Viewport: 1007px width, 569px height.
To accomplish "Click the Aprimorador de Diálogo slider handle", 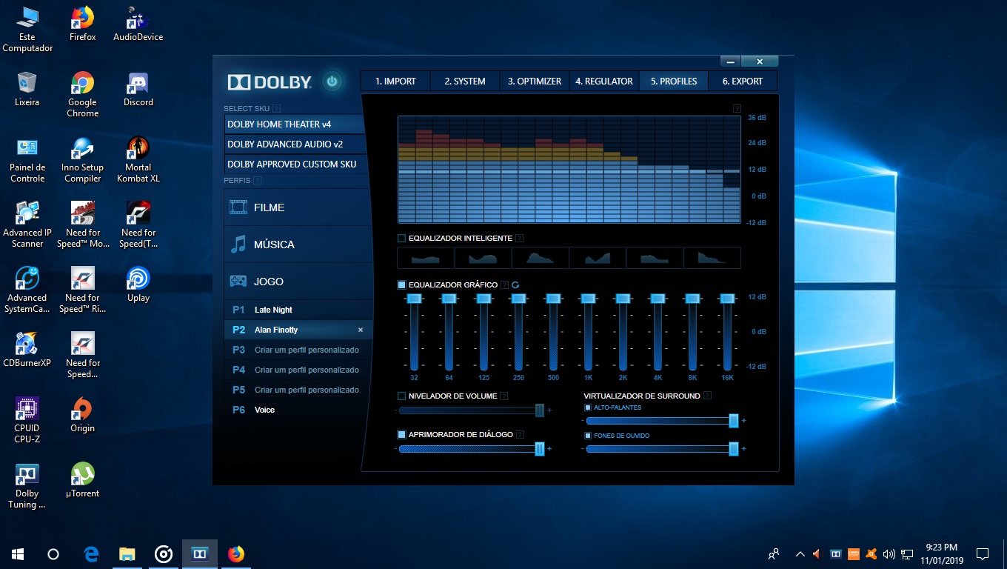I will (x=540, y=448).
